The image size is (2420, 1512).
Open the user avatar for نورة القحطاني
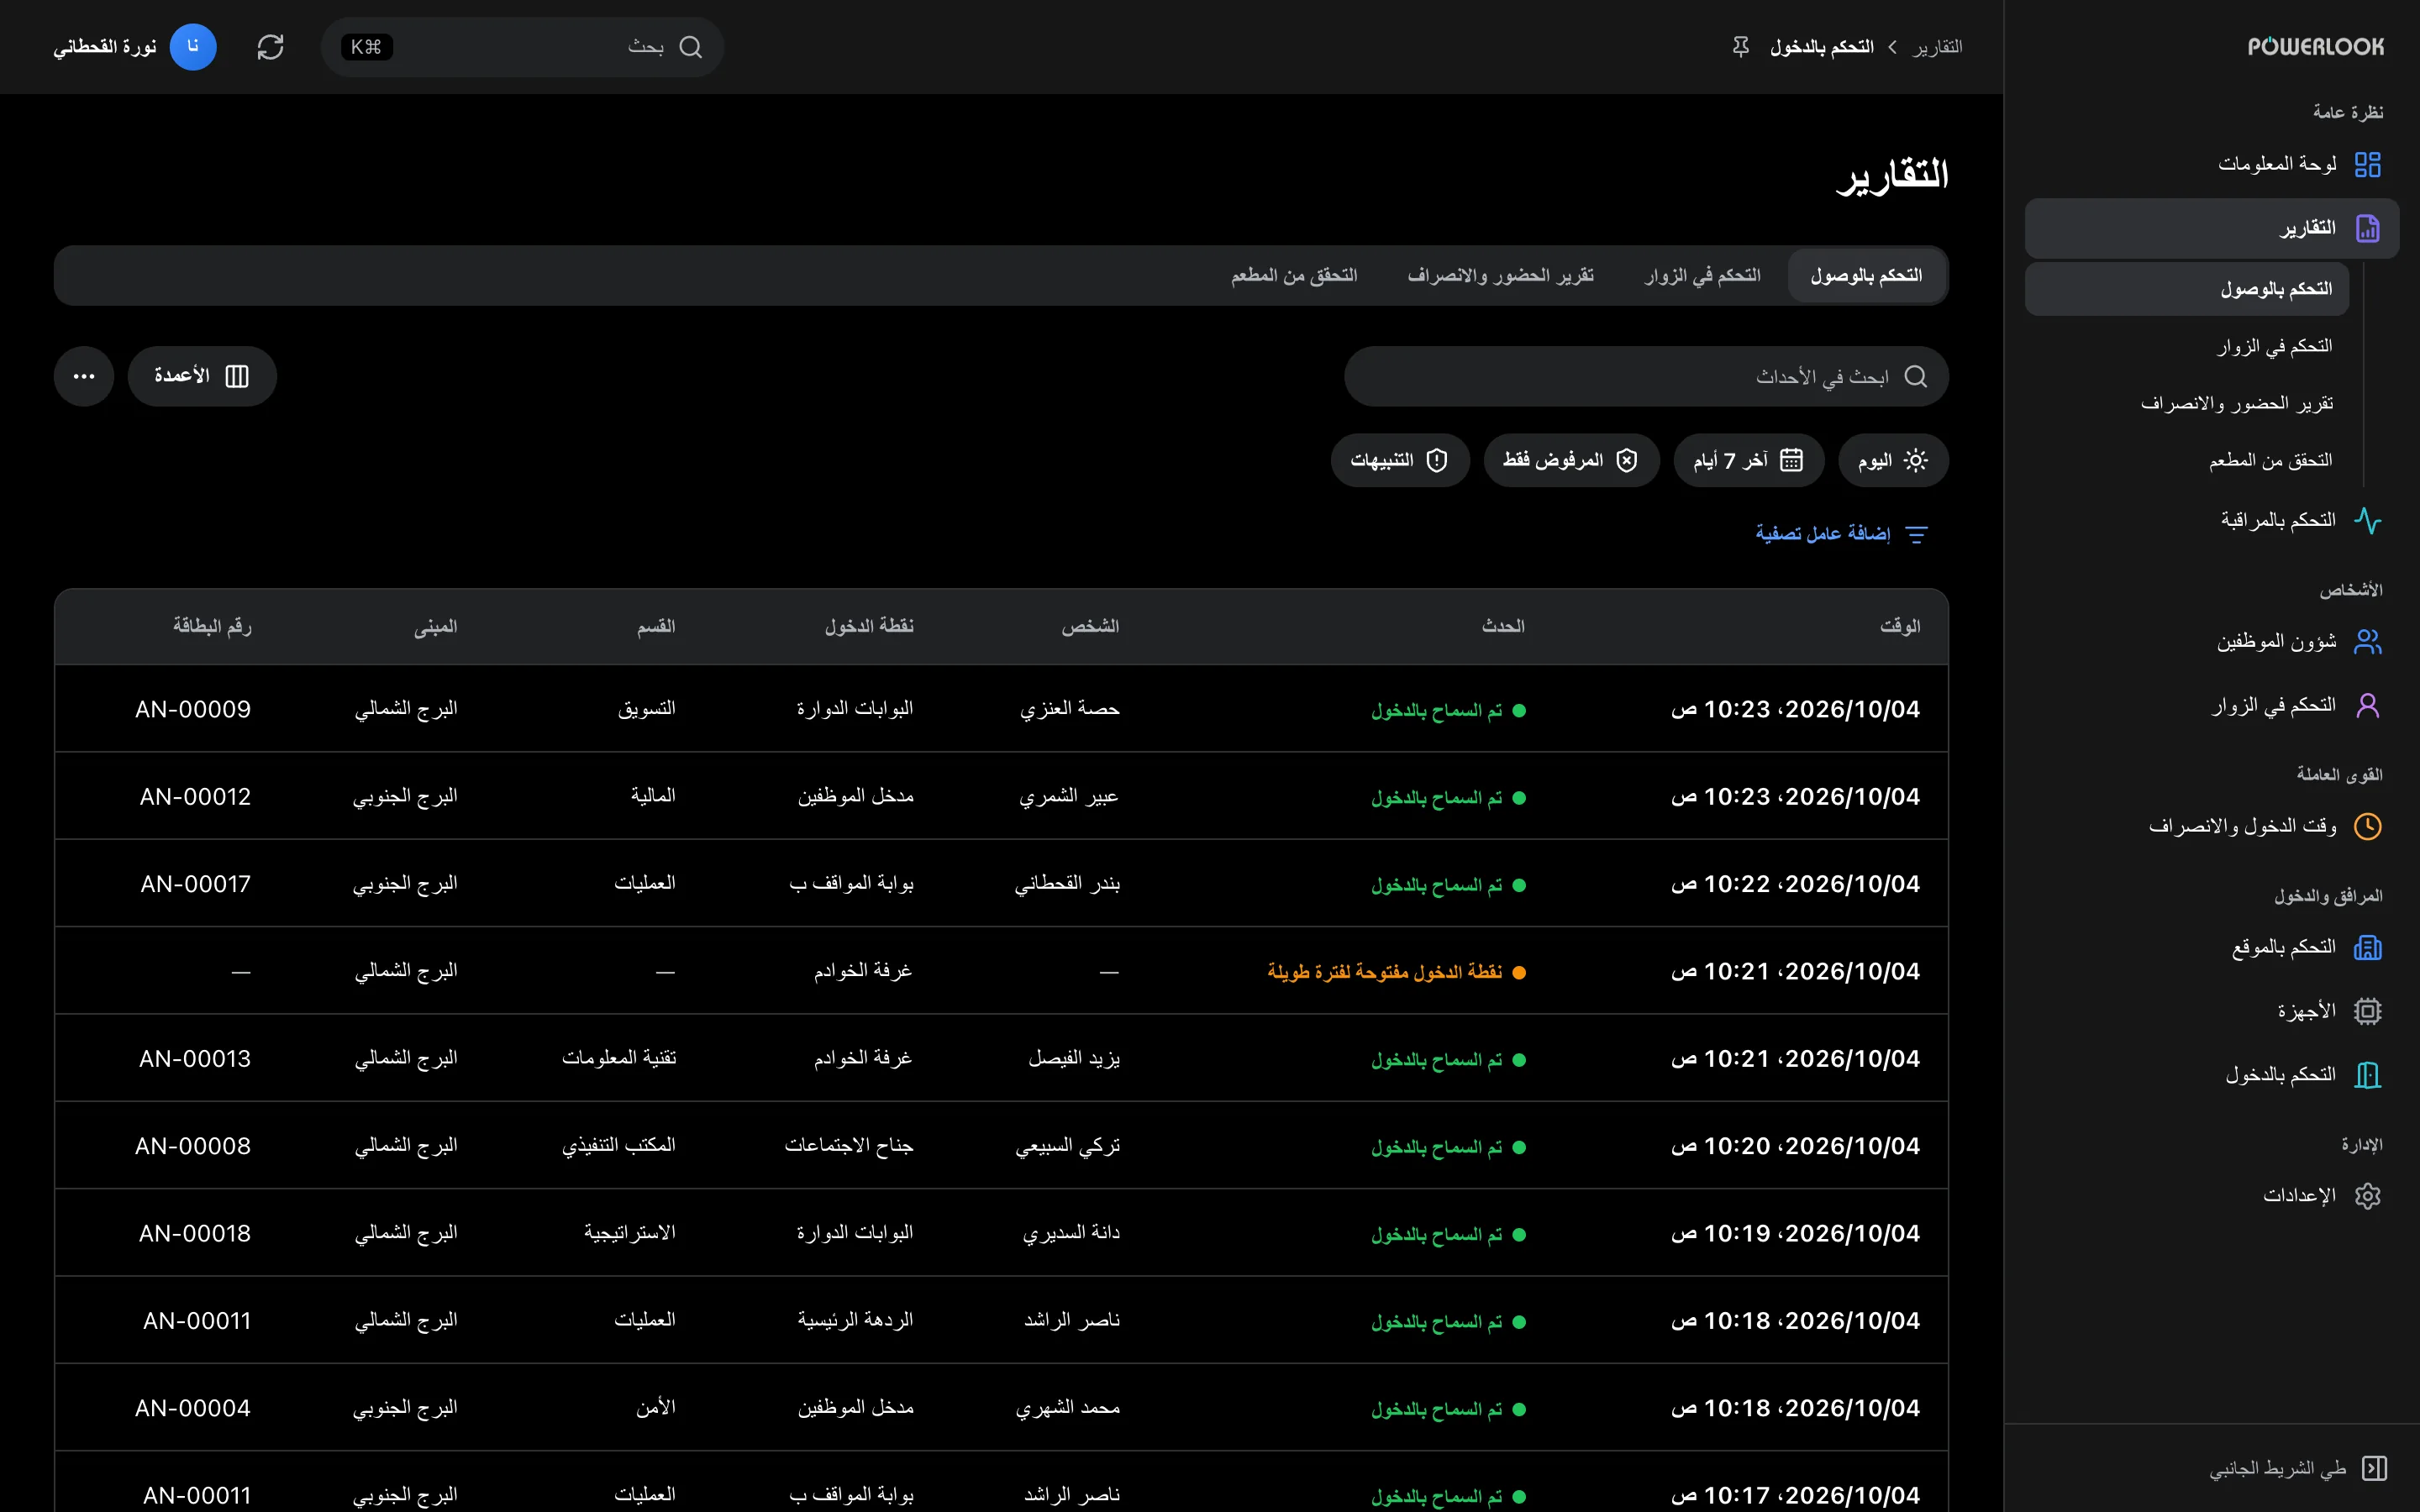coord(193,47)
